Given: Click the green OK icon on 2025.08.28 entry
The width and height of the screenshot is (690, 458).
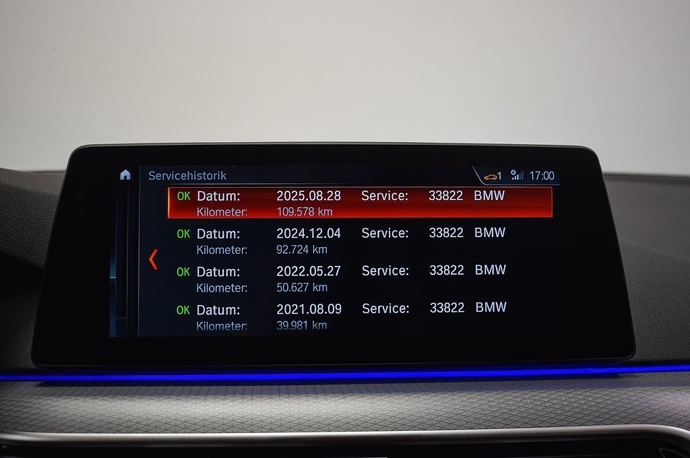Looking at the screenshot, I should click(183, 197).
